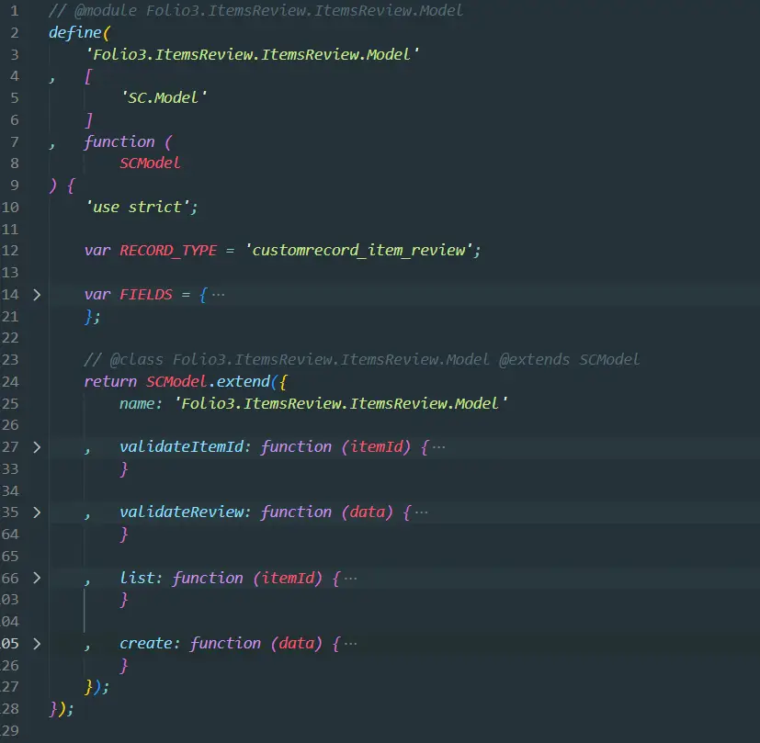Click the SCModel parameter on line 8
Viewport: 760px width, 743px height.
[150, 163]
